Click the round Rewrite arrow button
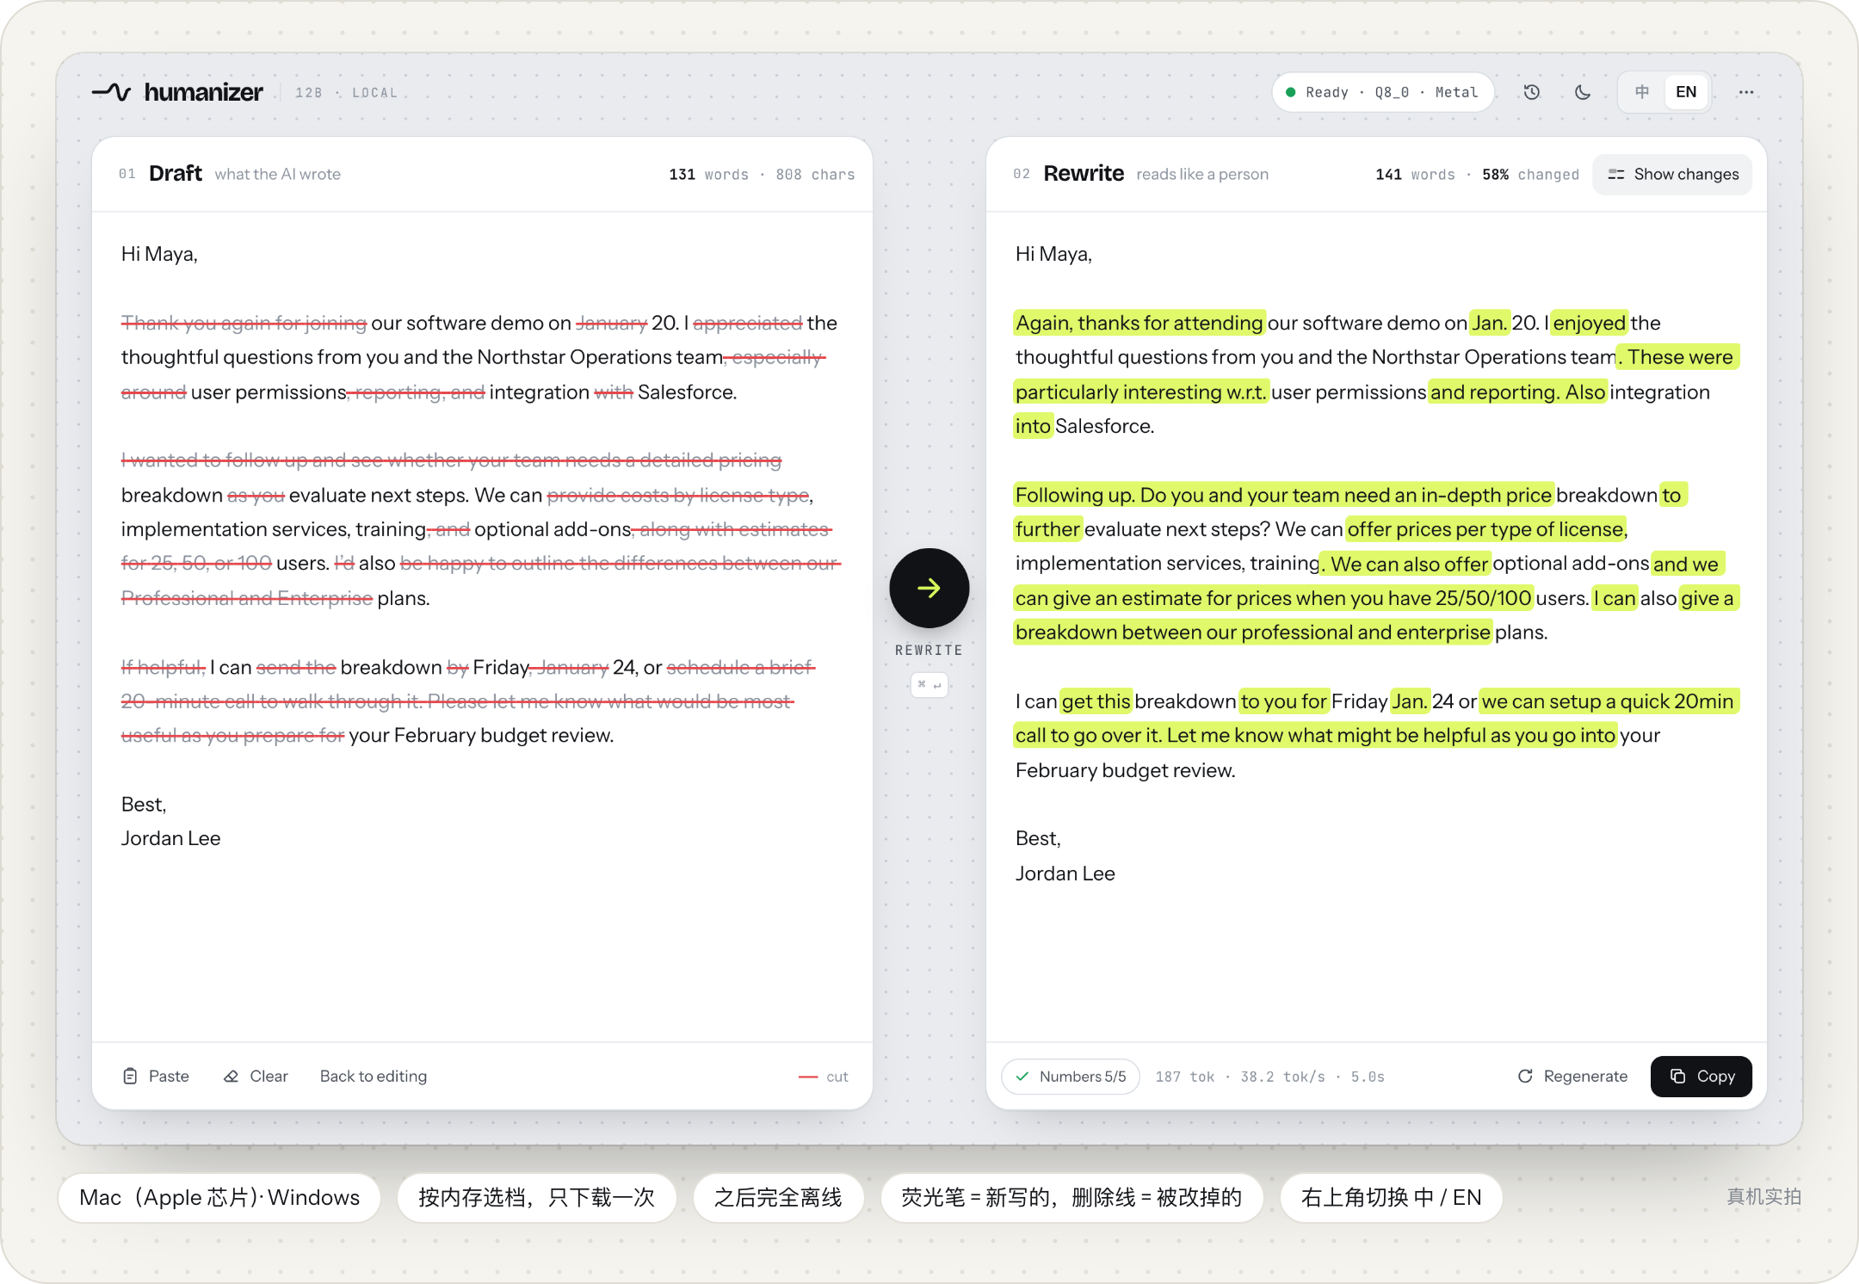 click(929, 589)
